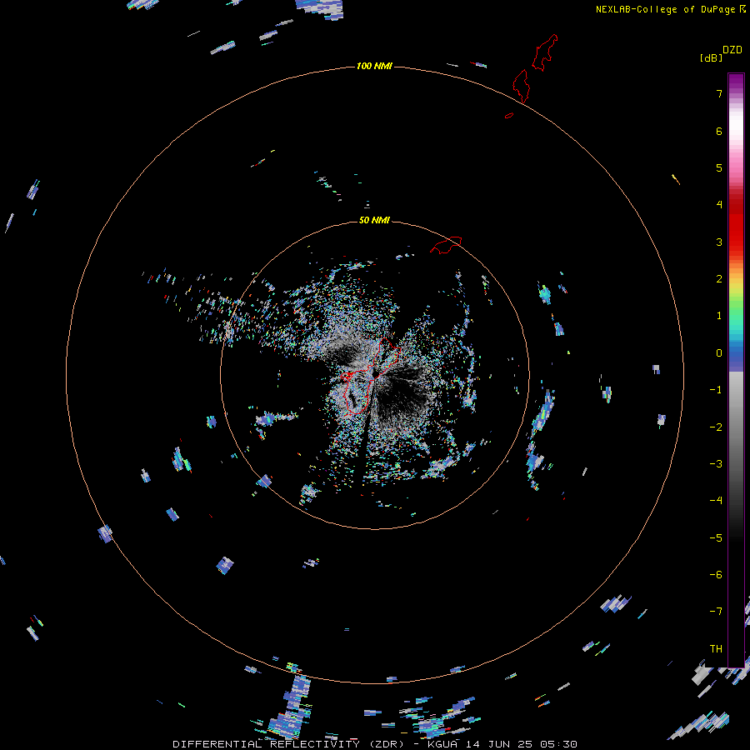750x750 pixels.
Task: Click the 5 value on the color scale
Action: 719,167
